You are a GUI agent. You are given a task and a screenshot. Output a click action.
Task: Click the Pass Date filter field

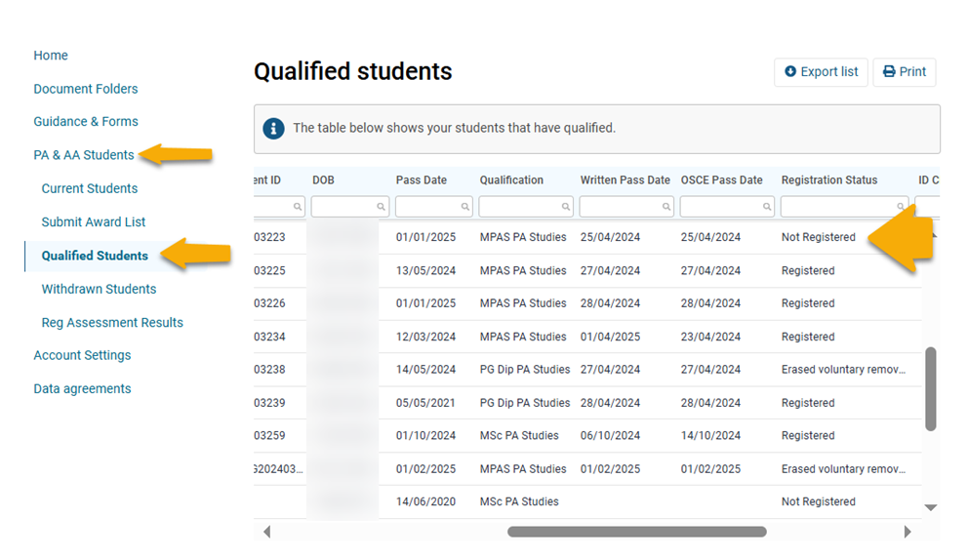[x=434, y=207]
